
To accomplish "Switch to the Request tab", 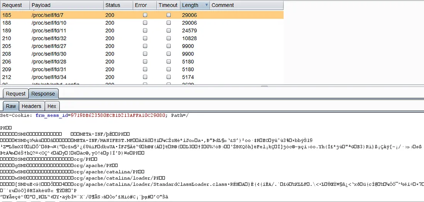I will (15, 94).
